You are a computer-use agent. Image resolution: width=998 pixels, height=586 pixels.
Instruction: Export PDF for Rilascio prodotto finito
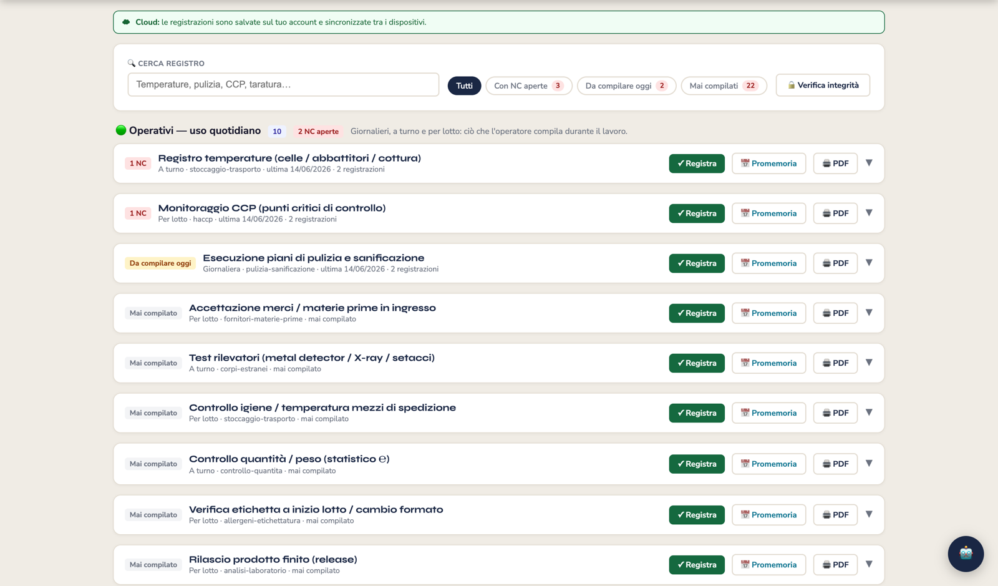pos(835,565)
